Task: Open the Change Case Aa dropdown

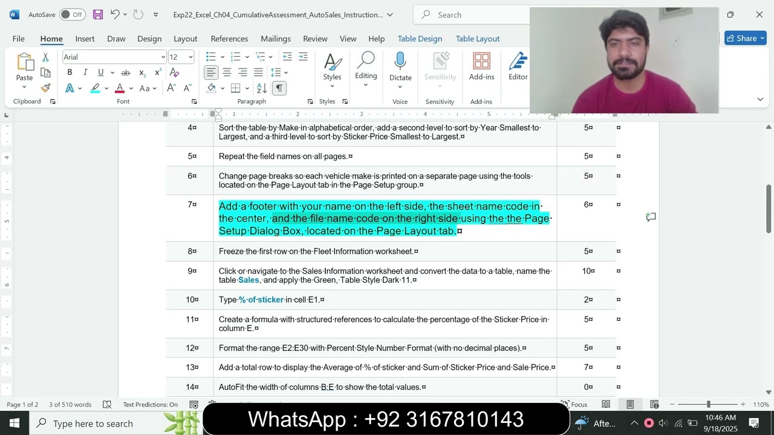Action: point(147,88)
